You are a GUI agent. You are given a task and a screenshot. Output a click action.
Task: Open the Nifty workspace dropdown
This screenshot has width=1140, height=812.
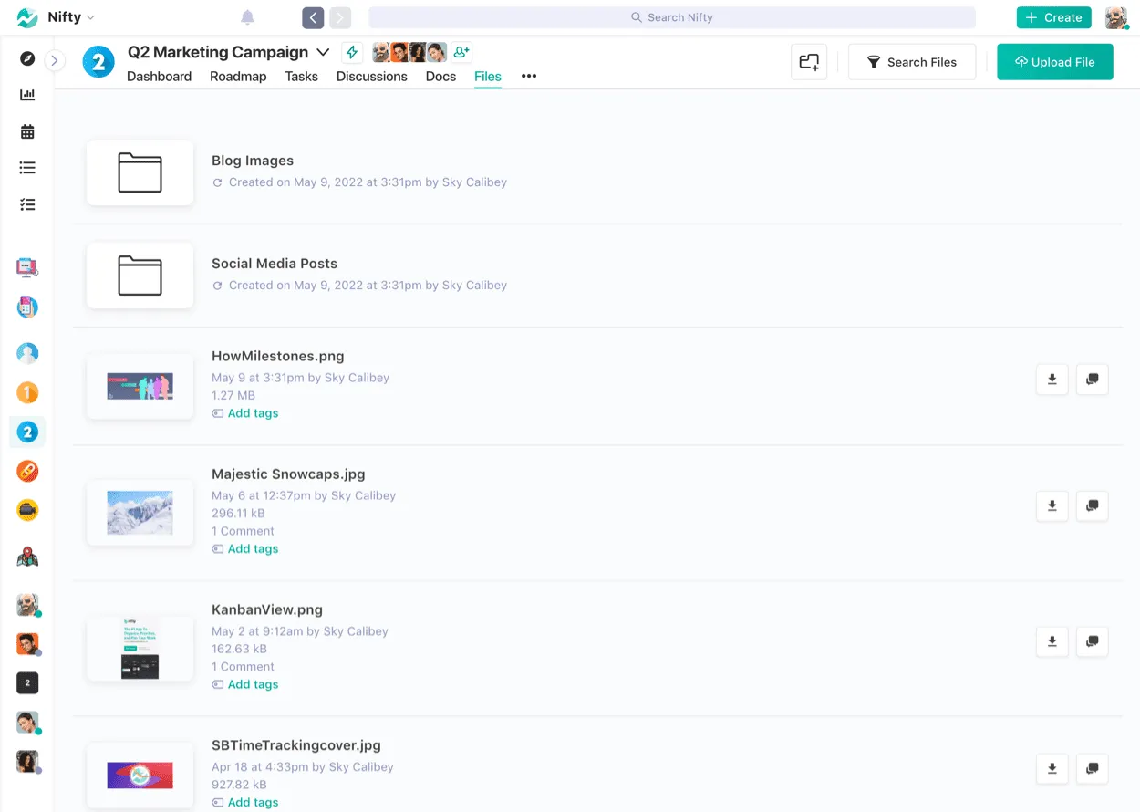tap(71, 16)
